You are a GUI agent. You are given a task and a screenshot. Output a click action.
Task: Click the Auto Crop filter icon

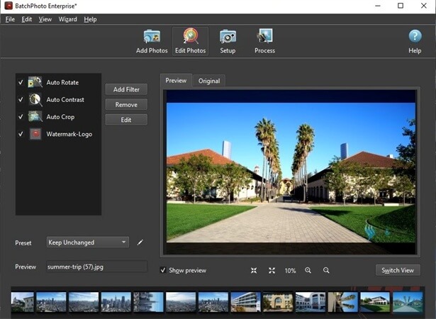pos(35,116)
